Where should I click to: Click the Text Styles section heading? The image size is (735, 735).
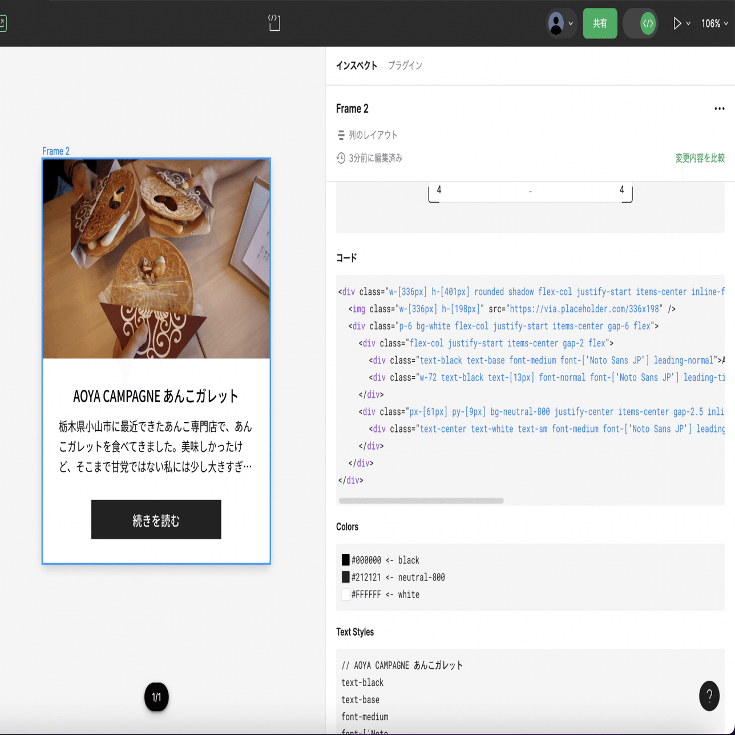coord(355,632)
